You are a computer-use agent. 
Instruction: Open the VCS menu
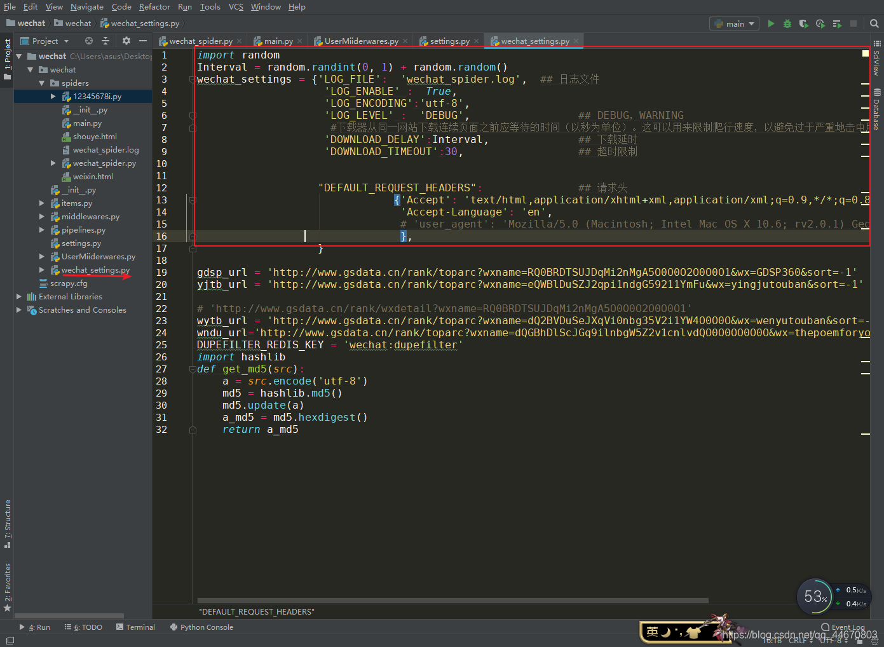(x=236, y=6)
